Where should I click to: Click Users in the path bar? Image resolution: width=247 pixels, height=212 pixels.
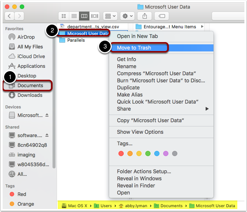(103, 206)
